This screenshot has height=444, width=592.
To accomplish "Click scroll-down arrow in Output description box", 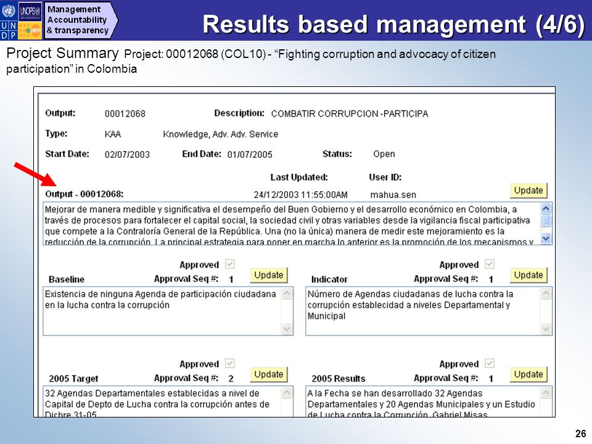I will click(546, 238).
